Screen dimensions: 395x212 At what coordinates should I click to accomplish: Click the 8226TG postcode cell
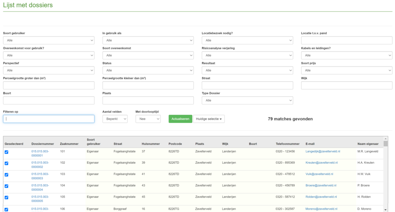[x=174, y=209]
